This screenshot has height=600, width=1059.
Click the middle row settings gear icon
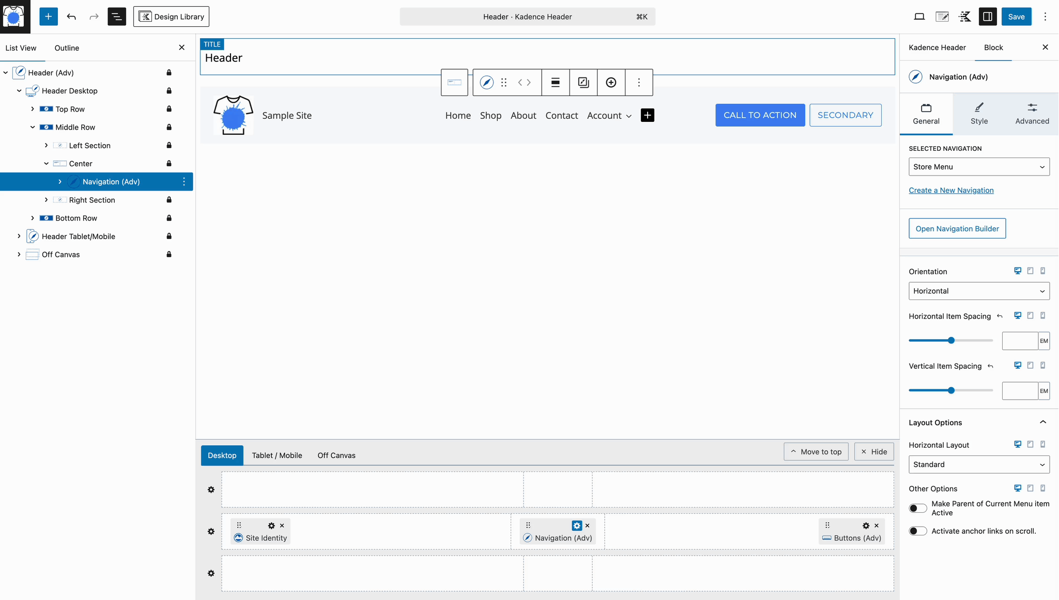point(211,531)
